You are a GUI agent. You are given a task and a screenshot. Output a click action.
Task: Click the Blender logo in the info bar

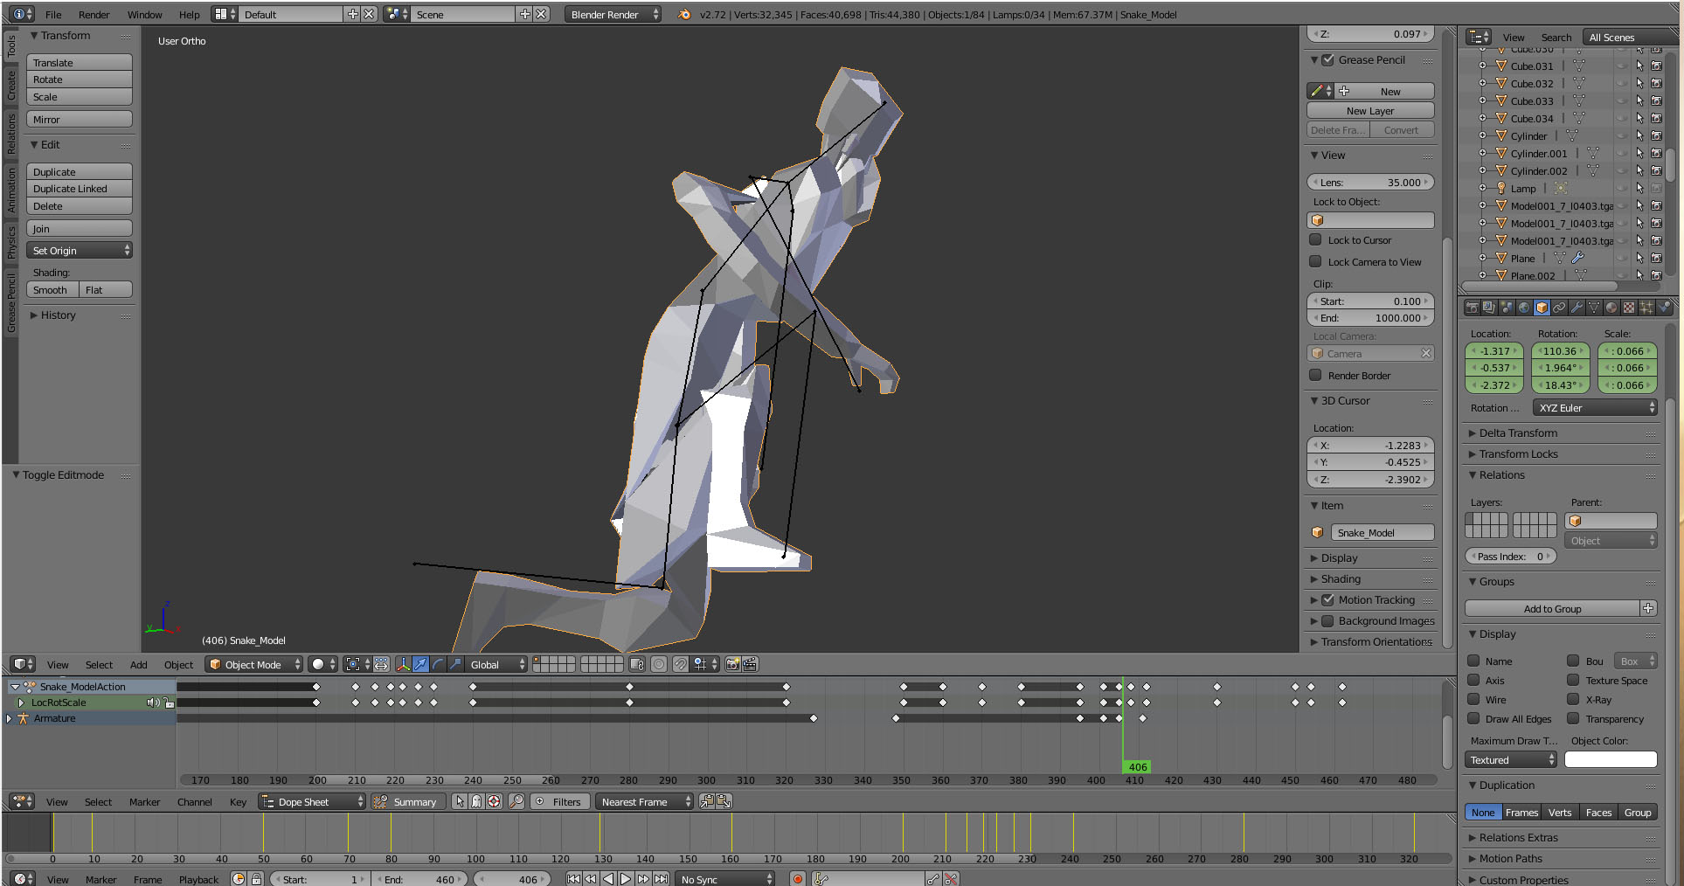point(684,14)
